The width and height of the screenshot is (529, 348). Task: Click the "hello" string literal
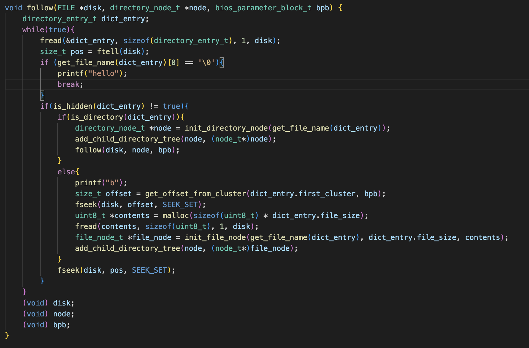[103, 73]
